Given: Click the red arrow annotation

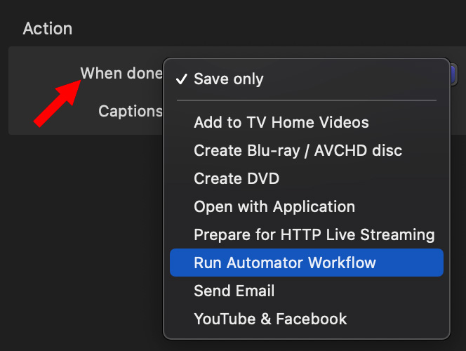Looking at the screenshot, I should pyautogui.click(x=57, y=103).
